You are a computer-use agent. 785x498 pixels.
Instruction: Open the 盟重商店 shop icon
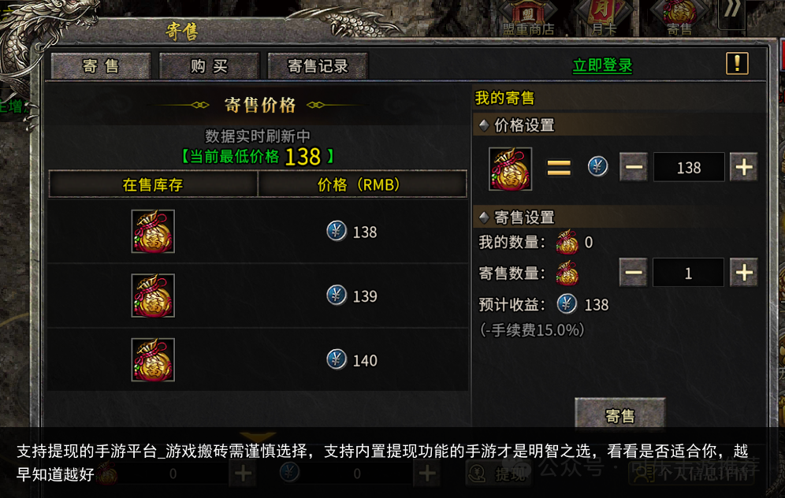[x=528, y=18]
